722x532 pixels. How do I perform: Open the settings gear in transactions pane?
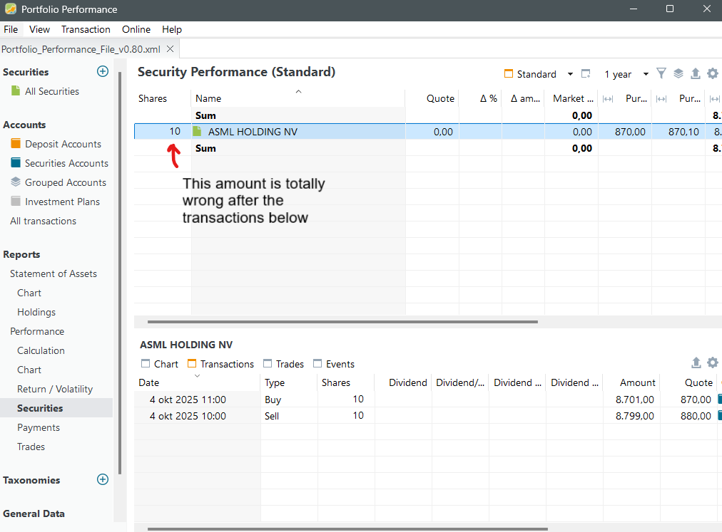(x=712, y=363)
